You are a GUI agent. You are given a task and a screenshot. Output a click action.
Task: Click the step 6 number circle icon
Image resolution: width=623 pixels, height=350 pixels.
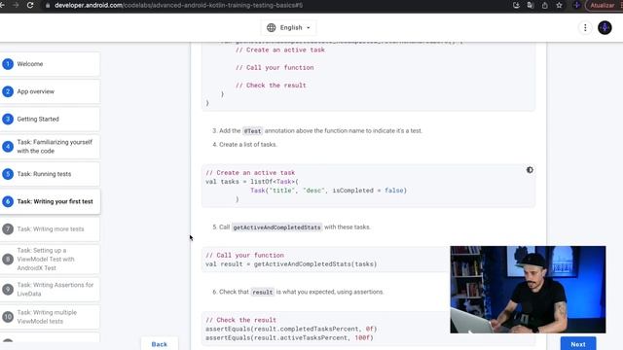coord(8,201)
